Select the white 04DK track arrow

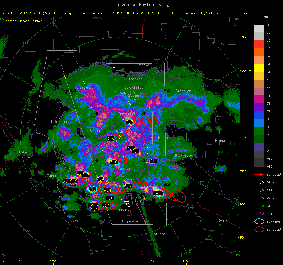[259, 182]
